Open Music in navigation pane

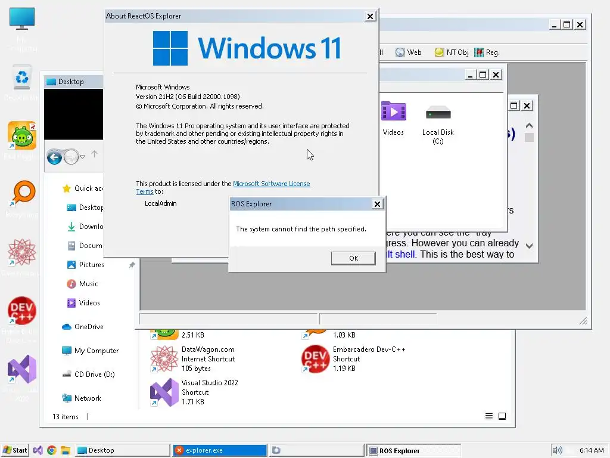pyautogui.click(x=82, y=284)
